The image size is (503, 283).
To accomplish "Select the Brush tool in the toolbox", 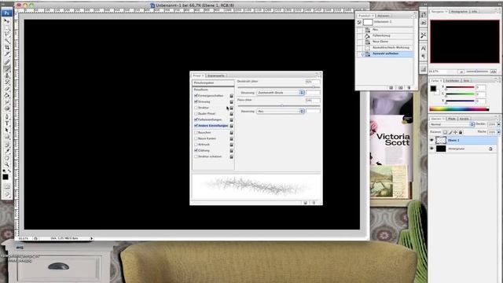I will [x=7, y=68].
